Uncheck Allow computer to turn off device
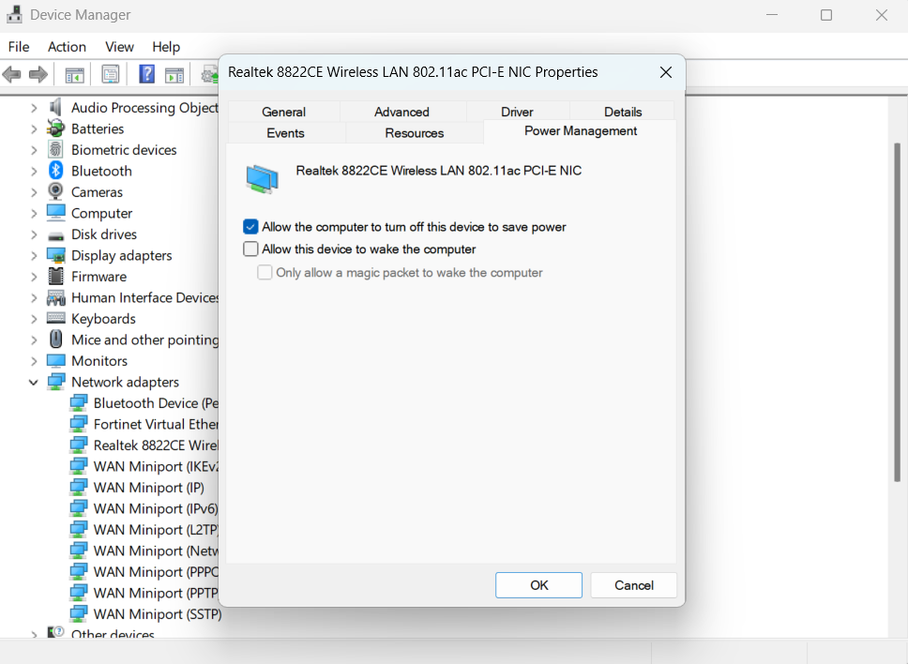Viewport: 908px width, 664px height. pyautogui.click(x=250, y=226)
